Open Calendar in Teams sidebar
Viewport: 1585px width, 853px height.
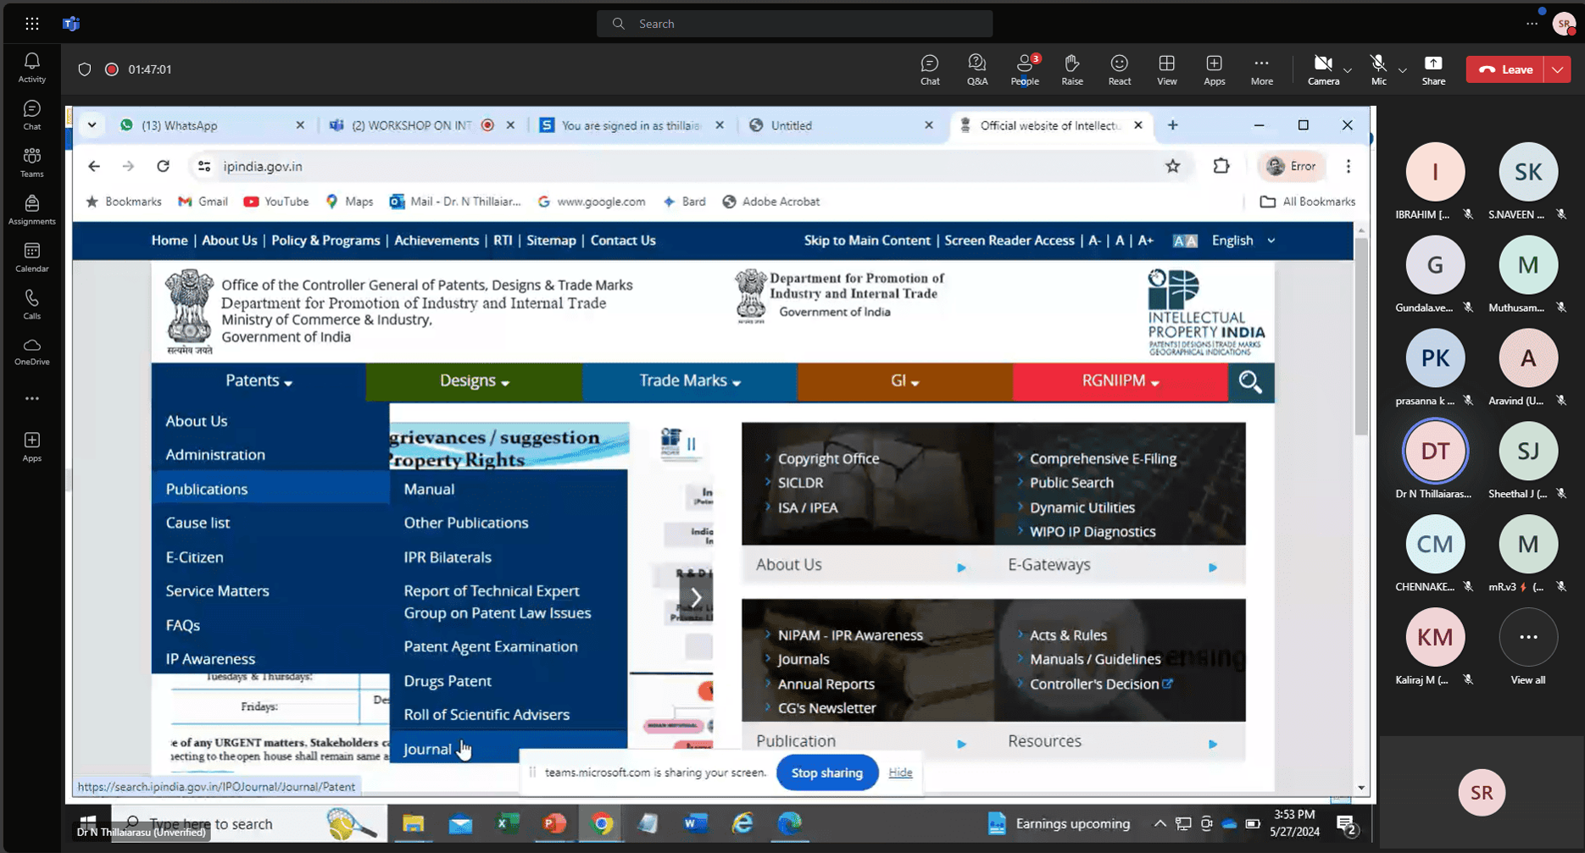point(31,258)
